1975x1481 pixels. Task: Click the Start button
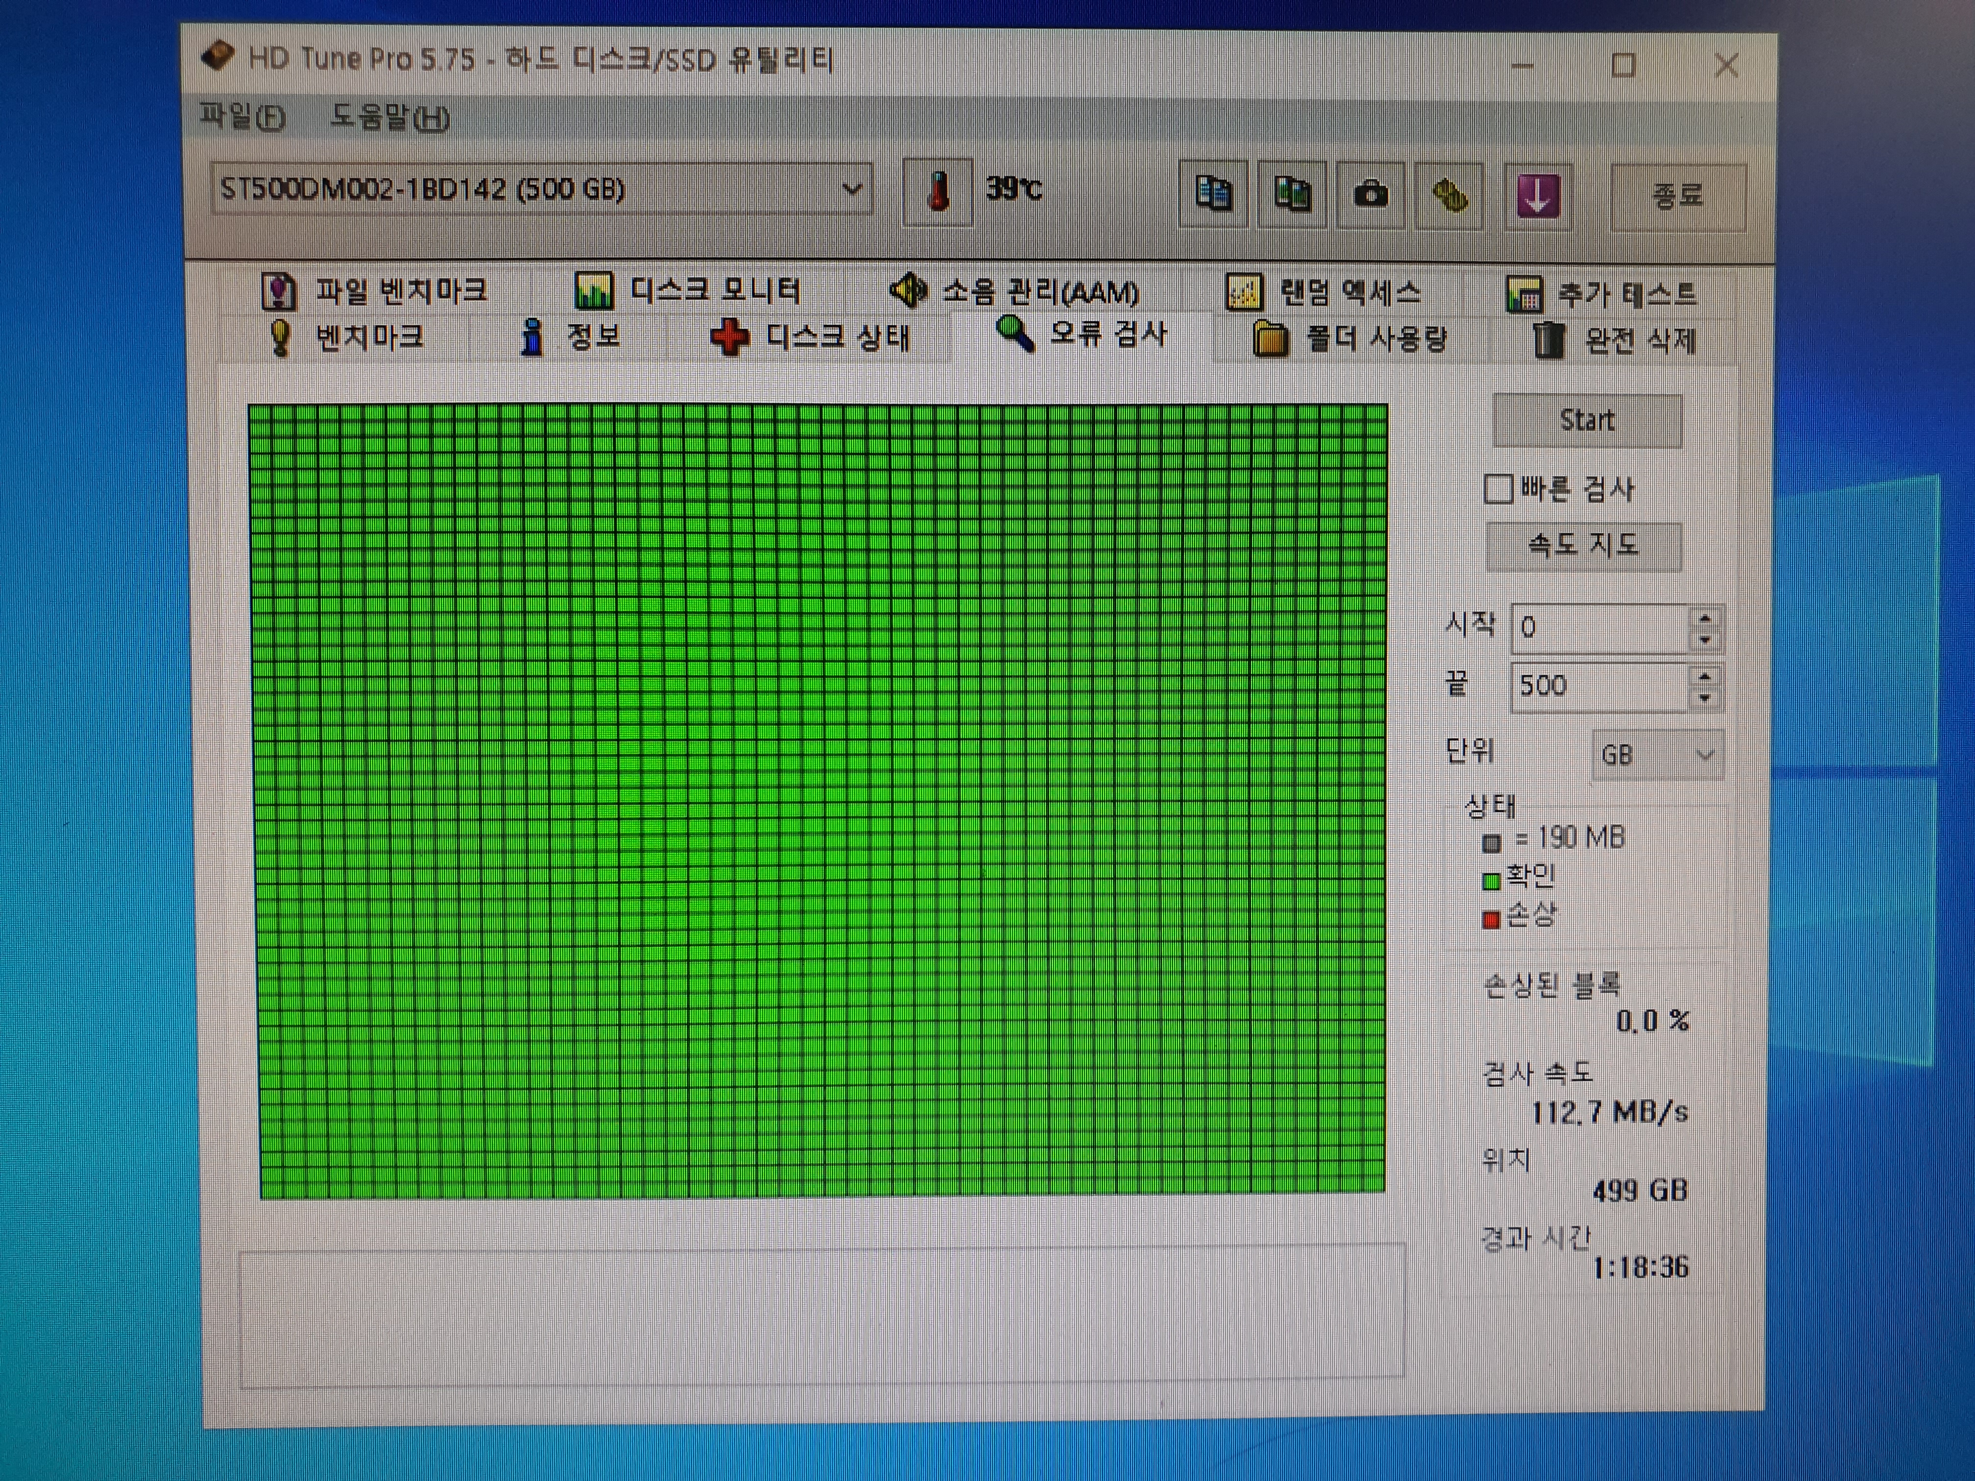pyautogui.click(x=1587, y=421)
